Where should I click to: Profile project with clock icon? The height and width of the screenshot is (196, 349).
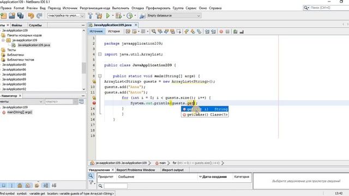[130, 16]
